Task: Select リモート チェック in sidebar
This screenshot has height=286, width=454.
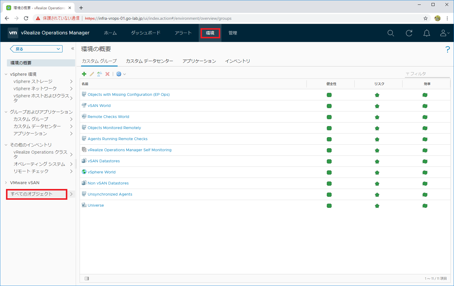Action: pyautogui.click(x=31, y=171)
